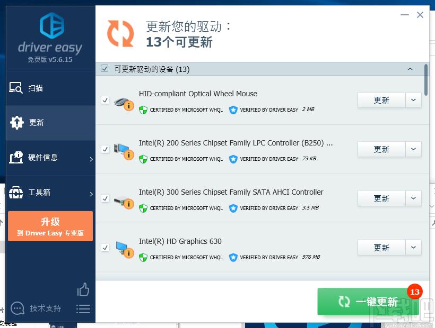Screen dimensions: 435x328
Task: Open the 硬件信息 hardware info menu item
Action: pos(51,157)
